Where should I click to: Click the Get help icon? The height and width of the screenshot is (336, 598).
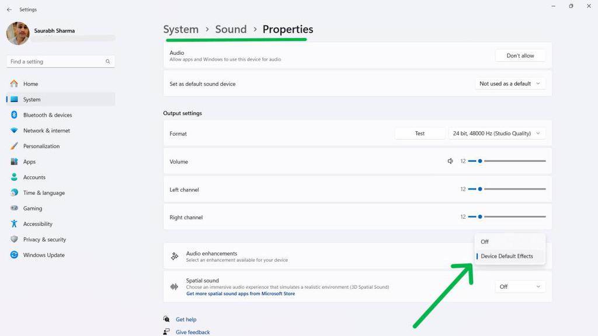(167, 319)
